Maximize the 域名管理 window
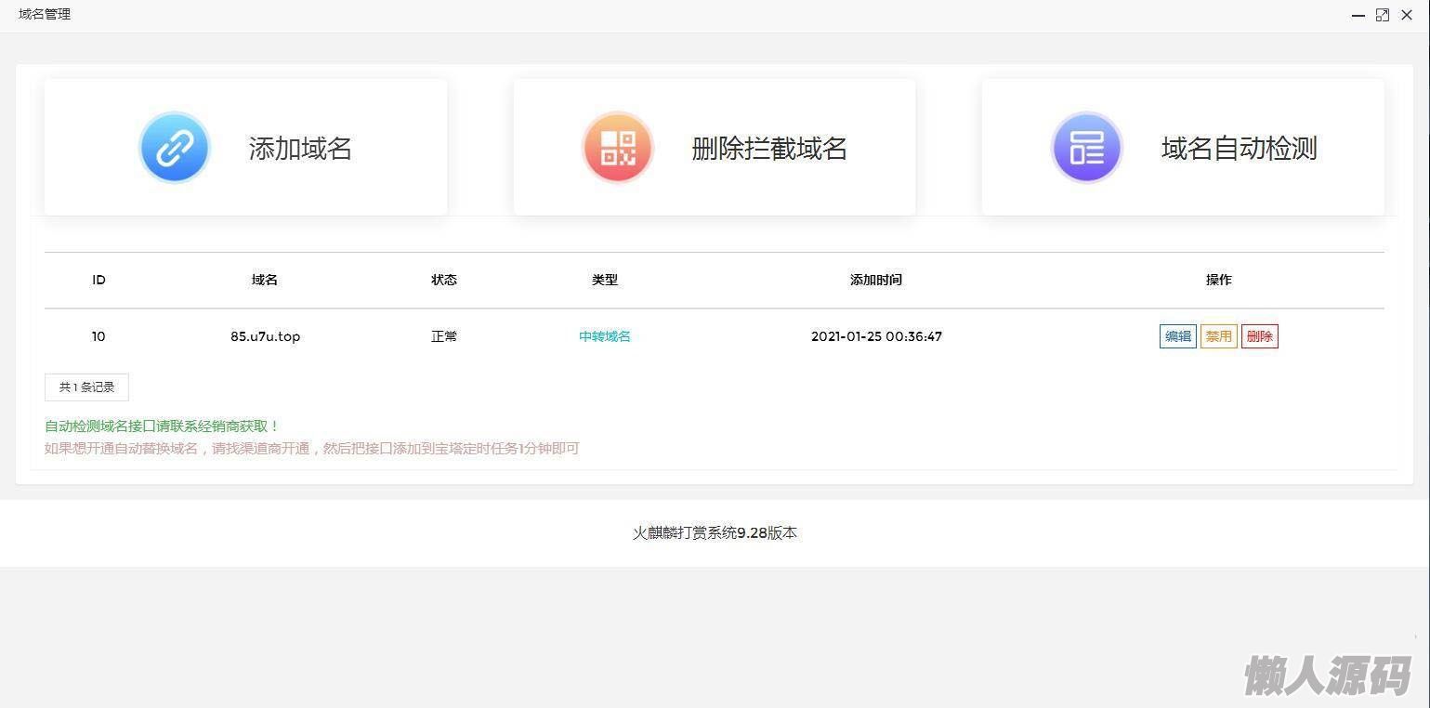This screenshot has width=1430, height=708. click(x=1383, y=15)
